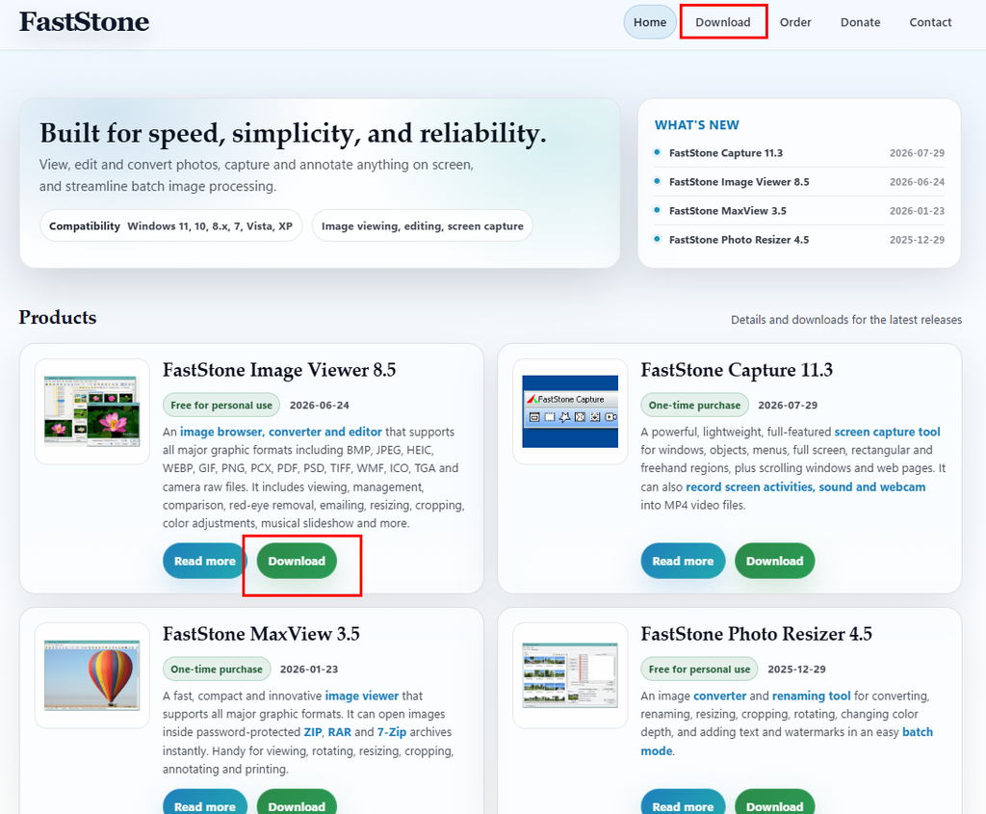
Task: Click the RAR link in MaxView description
Action: pos(340,732)
